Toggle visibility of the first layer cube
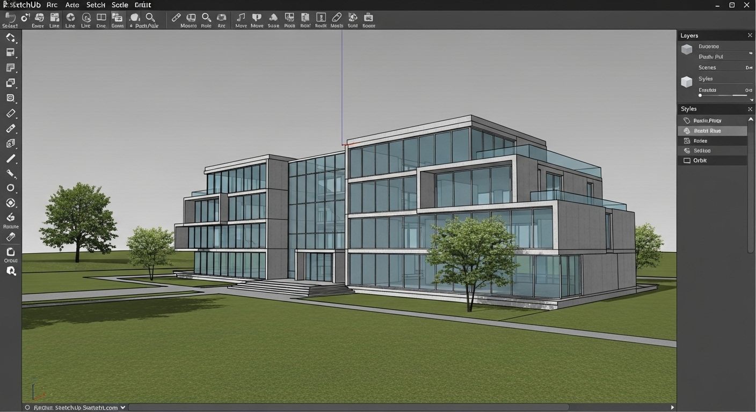Image resolution: width=756 pixels, height=412 pixels. pyautogui.click(x=687, y=49)
